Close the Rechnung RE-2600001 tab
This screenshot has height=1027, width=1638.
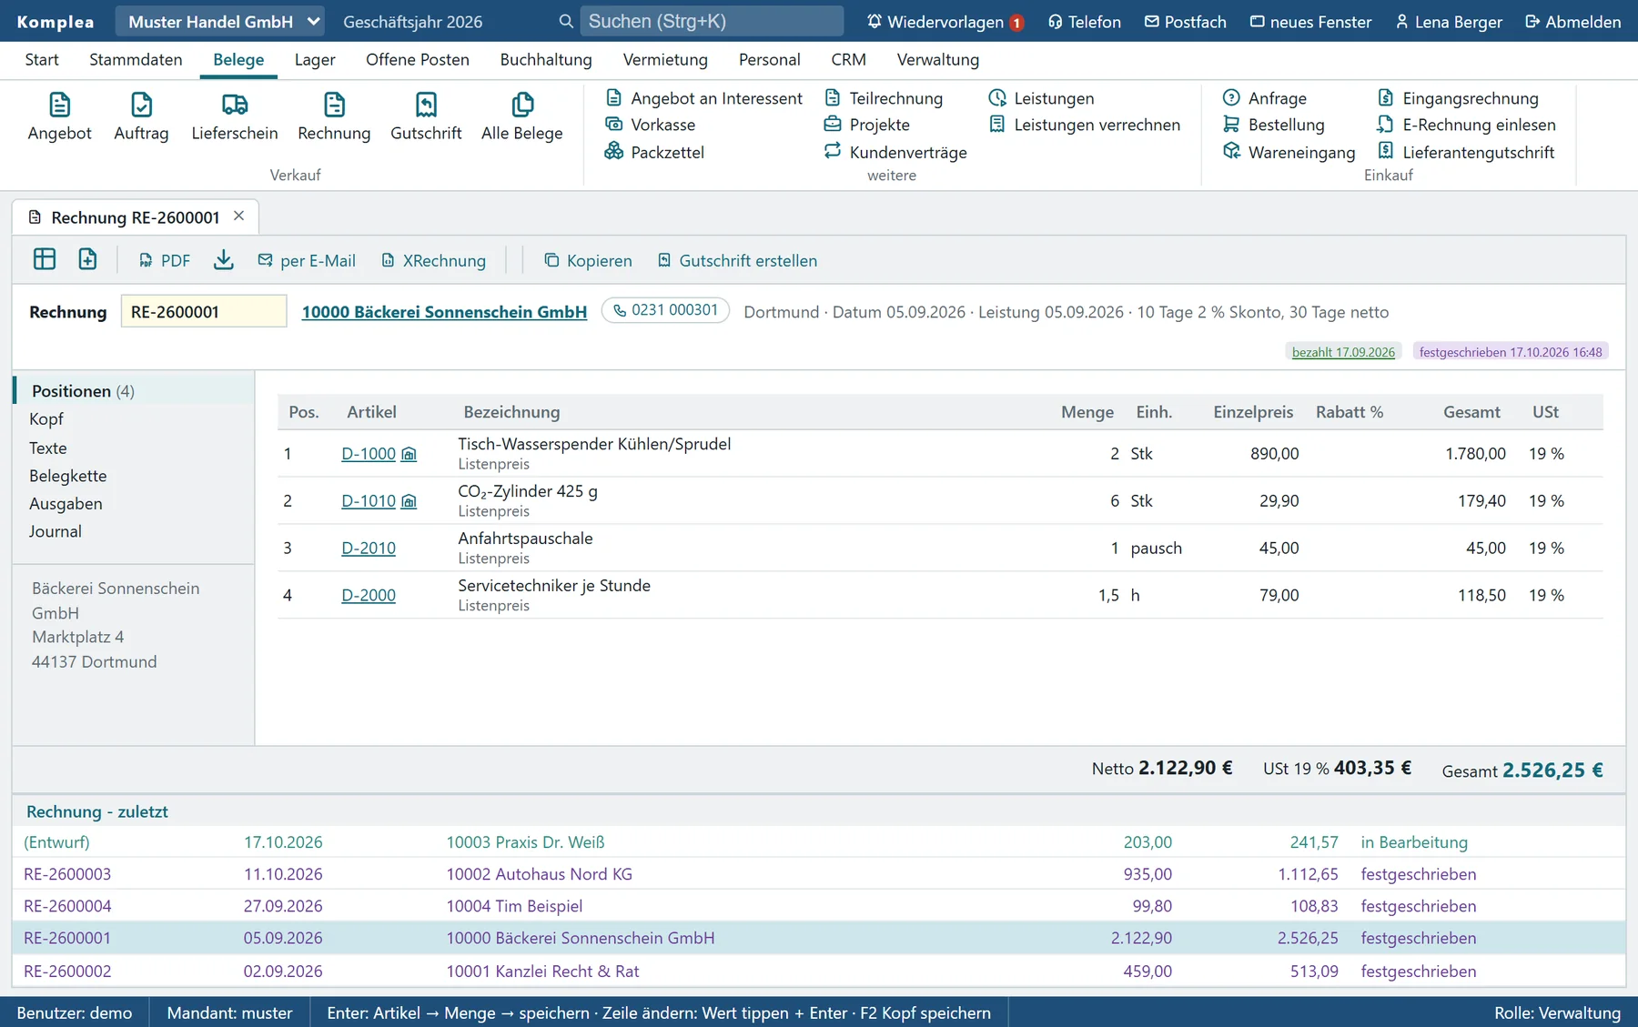pos(239,216)
